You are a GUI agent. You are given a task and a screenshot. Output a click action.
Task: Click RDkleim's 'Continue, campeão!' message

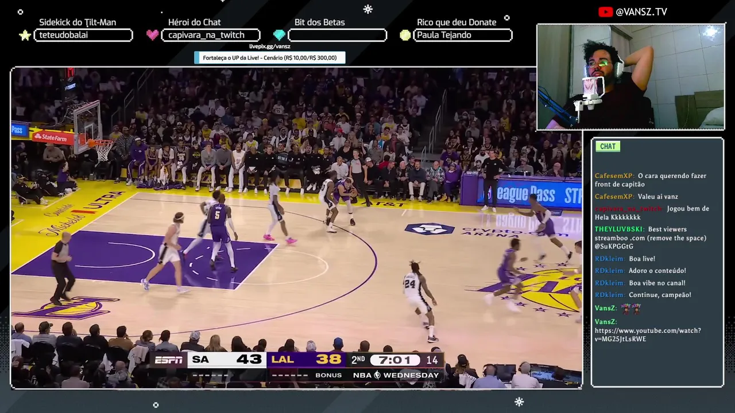coord(643,295)
